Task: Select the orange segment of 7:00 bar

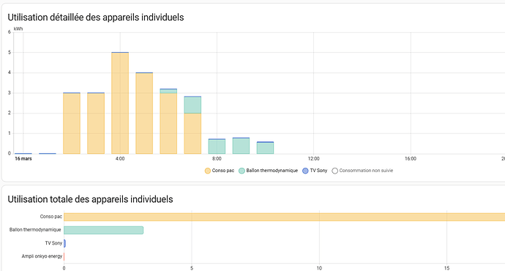Action: (192, 133)
